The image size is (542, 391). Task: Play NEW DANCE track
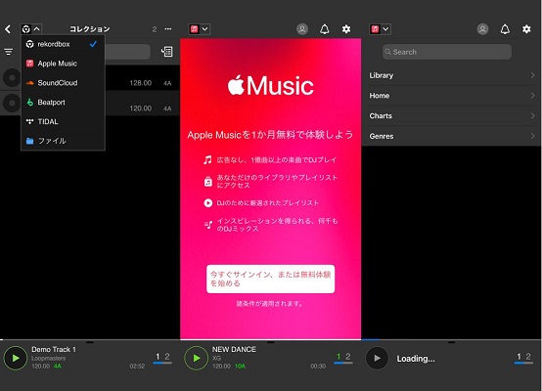196,358
